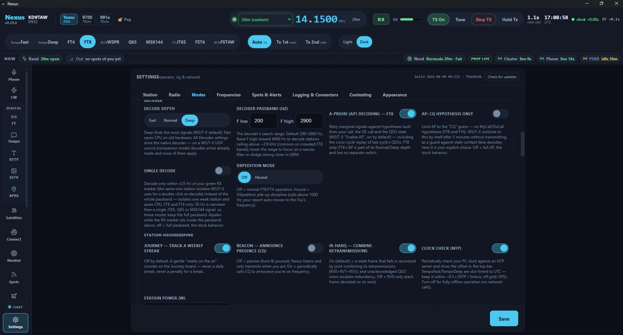Viewport: 623px width, 335px height.
Task: Open the 20m (custom) band dropdown
Action: [x=265, y=20]
